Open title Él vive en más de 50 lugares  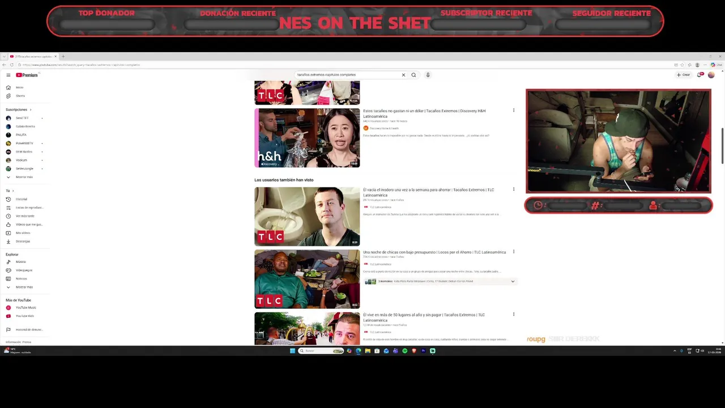click(x=424, y=317)
